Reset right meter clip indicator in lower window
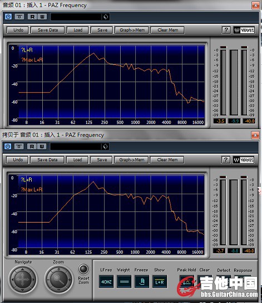Image resolution: width=262 pixels, height=303 pixels. click(244, 177)
